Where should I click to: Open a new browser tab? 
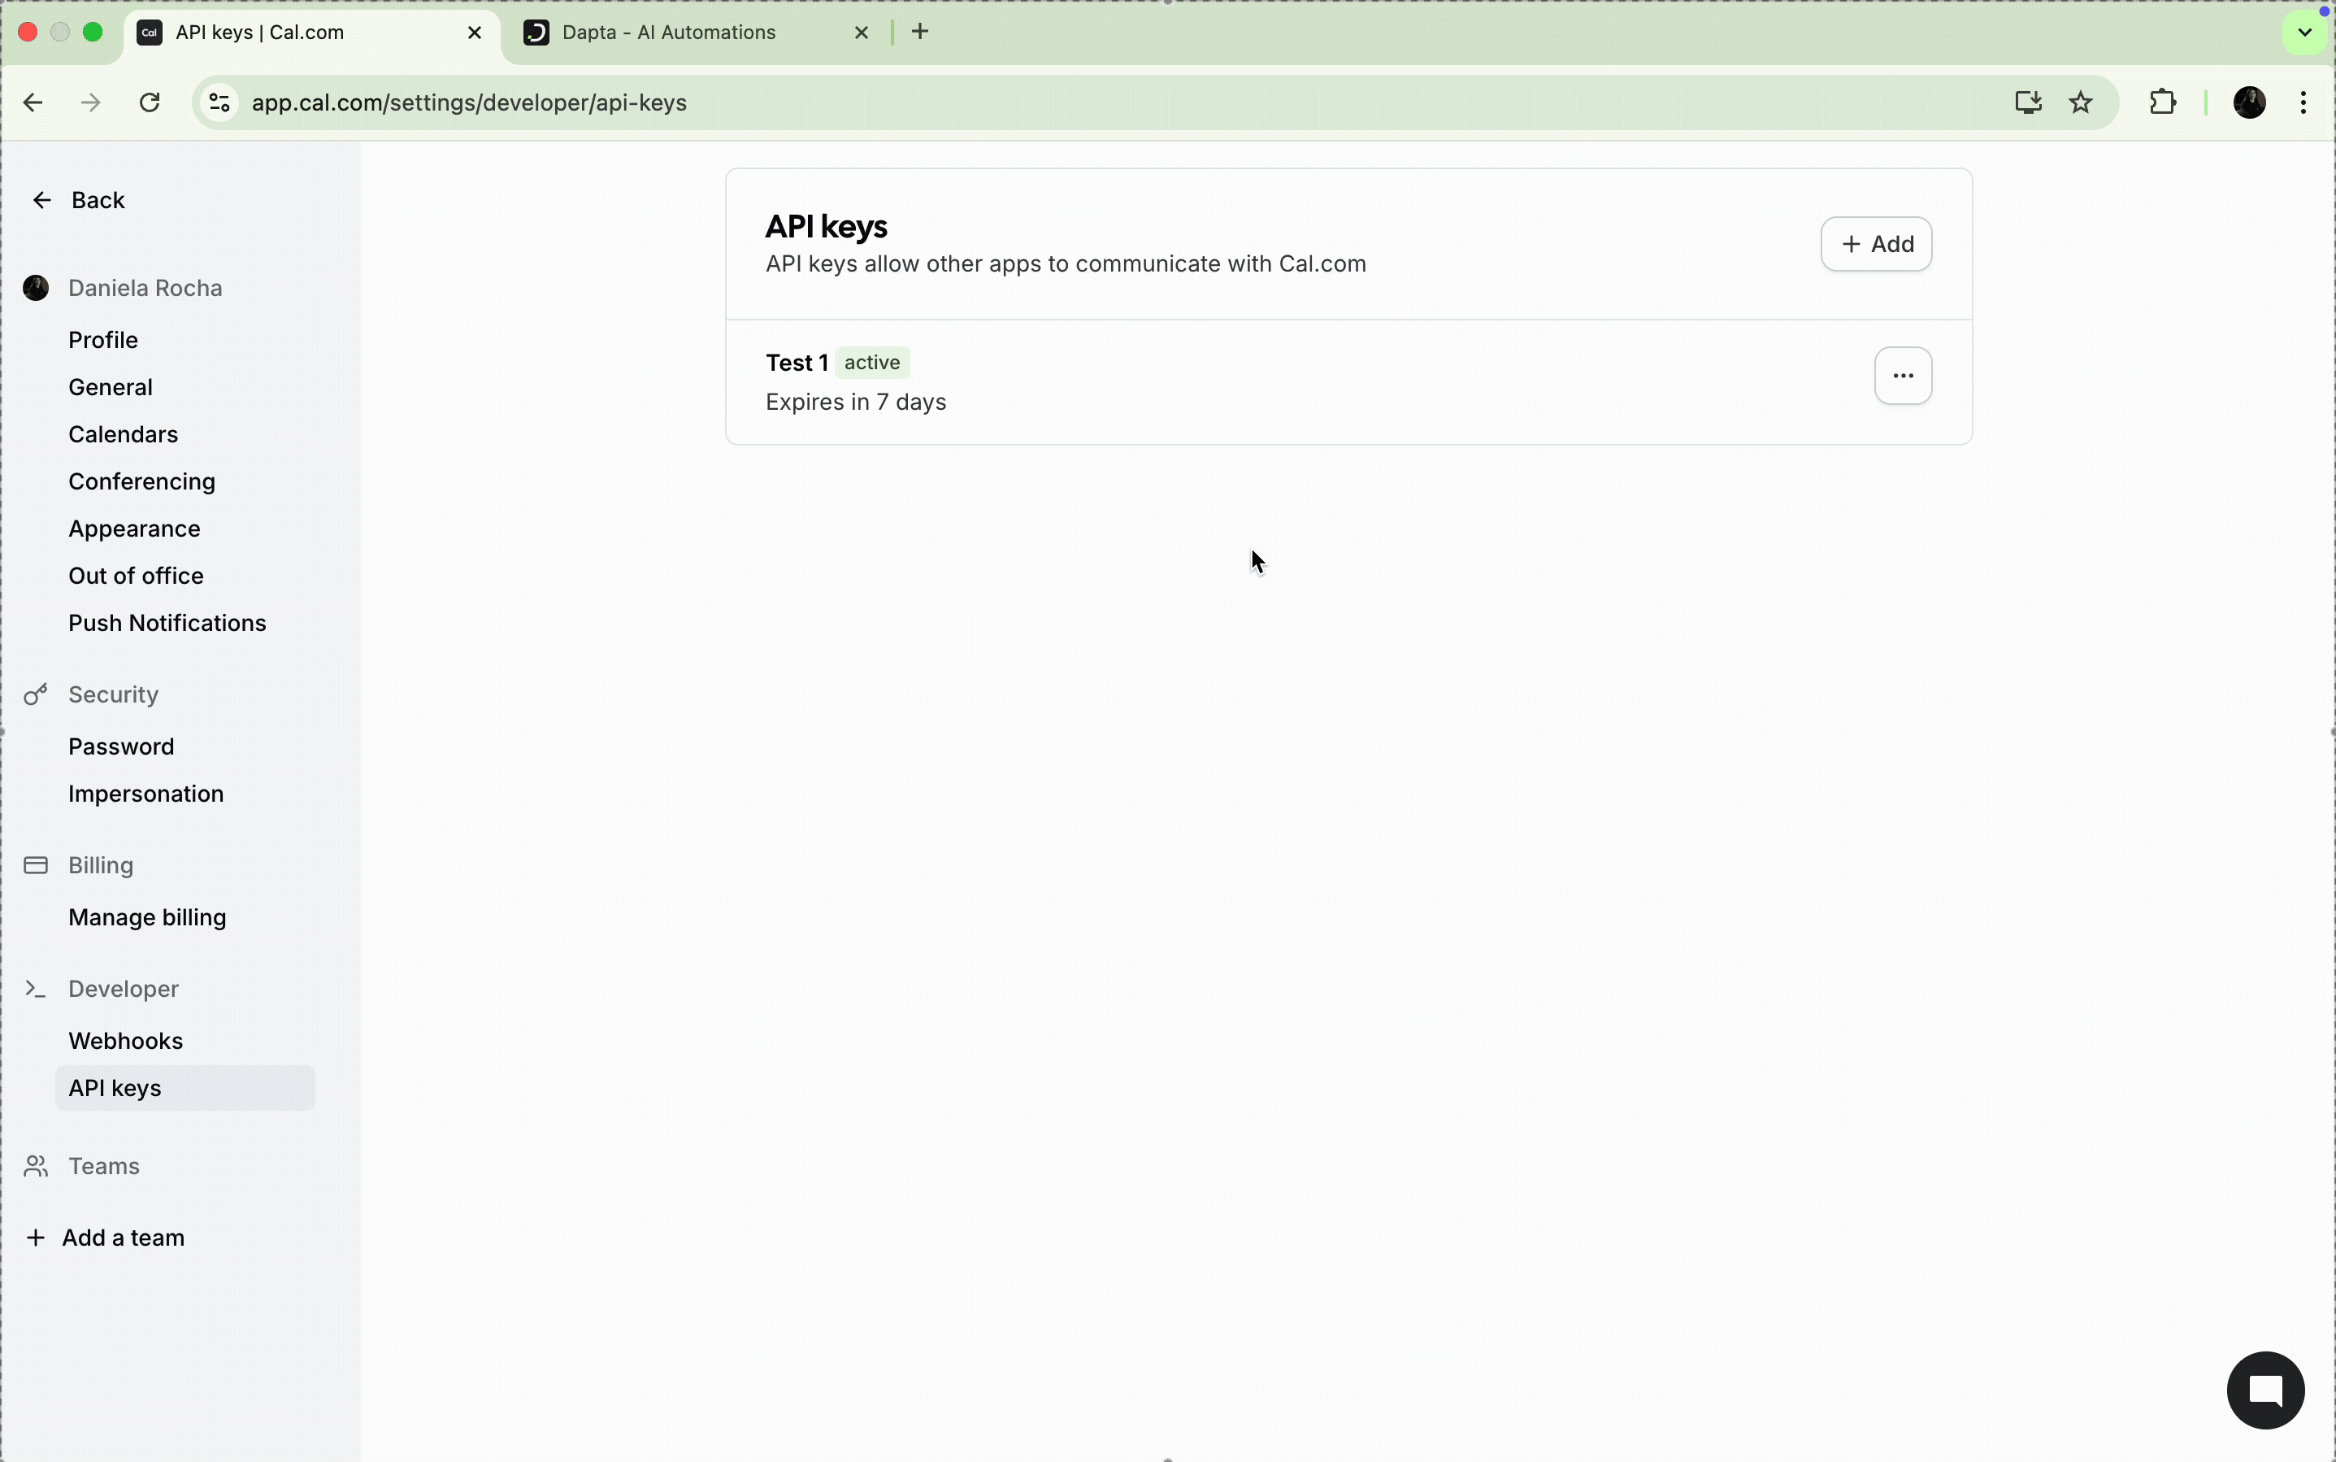tap(919, 33)
